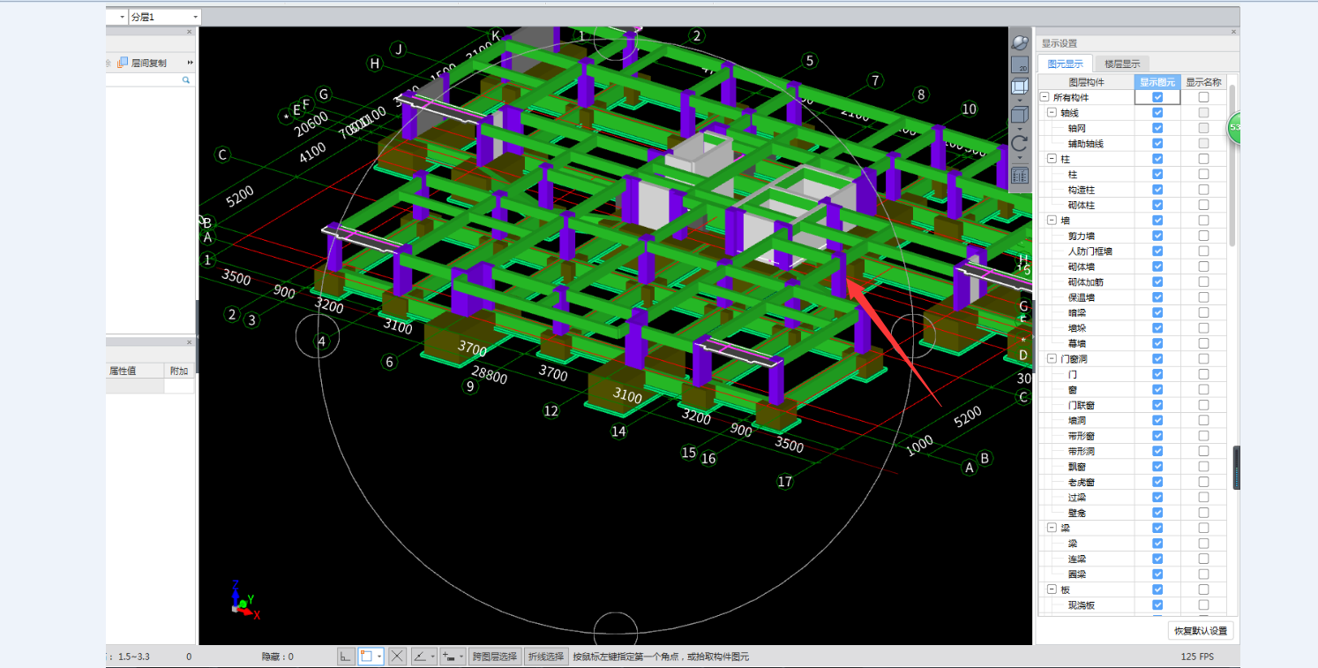This screenshot has width=1318, height=668.
Task: Enable 显示名称 for 砌体墙
Action: [1203, 266]
